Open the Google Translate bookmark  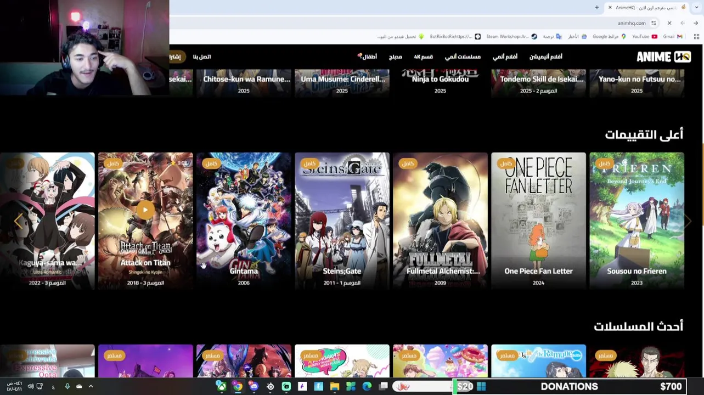tap(552, 37)
